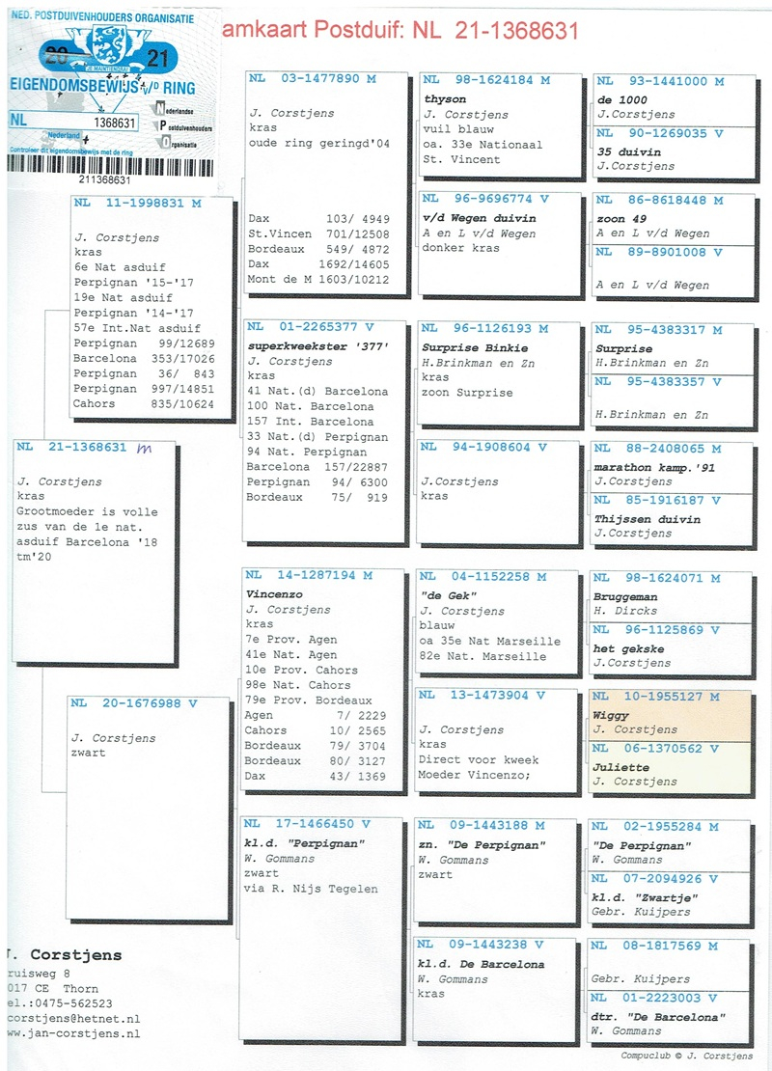Click the ring number 1368631 field
772x1071 pixels.
[x=116, y=122]
